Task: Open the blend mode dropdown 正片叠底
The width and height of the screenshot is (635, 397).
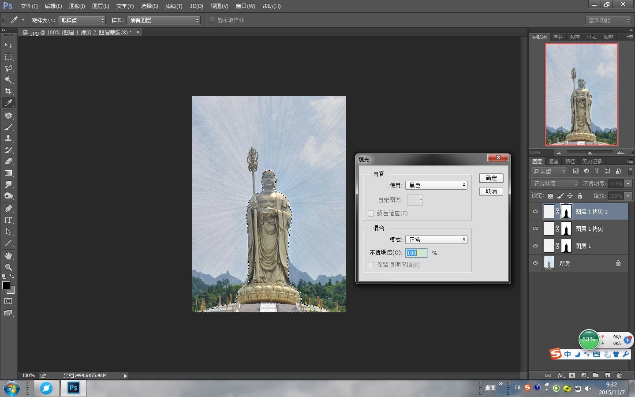Action: pyautogui.click(x=555, y=184)
